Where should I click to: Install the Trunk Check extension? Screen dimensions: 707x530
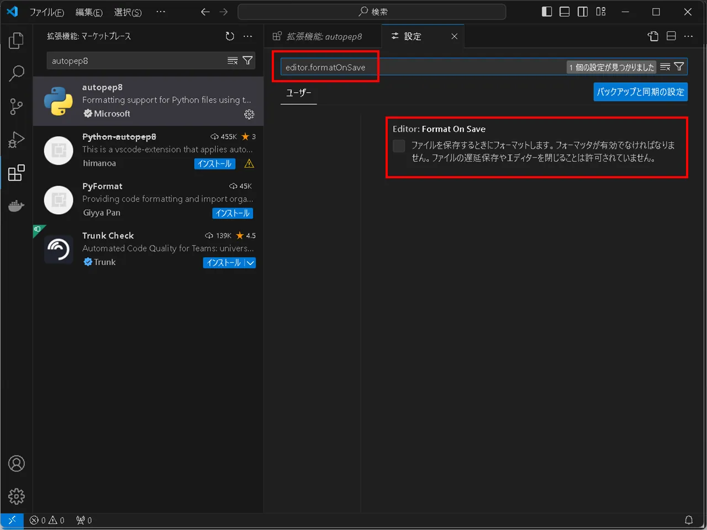pyautogui.click(x=224, y=263)
